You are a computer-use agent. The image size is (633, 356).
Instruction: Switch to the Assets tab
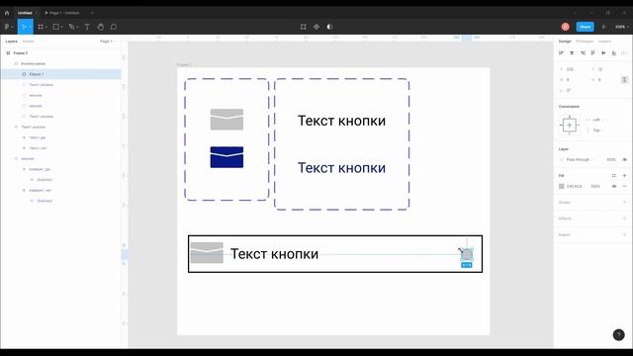pyautogui.click(x=29, y=42)
